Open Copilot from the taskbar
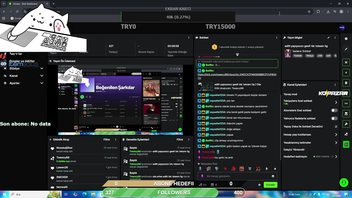The image size is (352, 198). pyautogui.click(x=75, y=194)
